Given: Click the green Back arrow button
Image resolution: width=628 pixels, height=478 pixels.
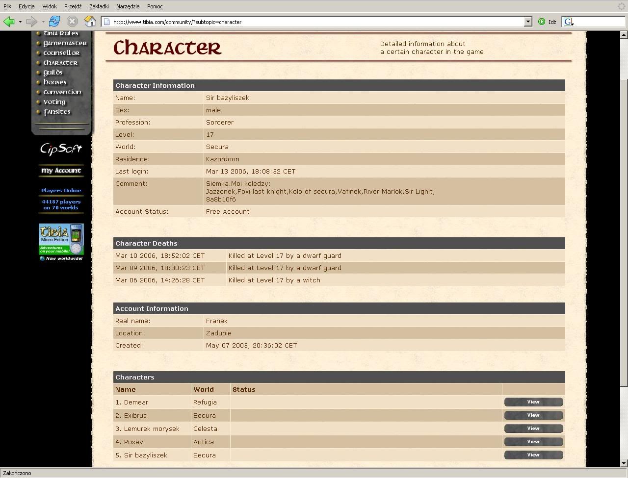Looking at the screenshot, I should [9, 22].
